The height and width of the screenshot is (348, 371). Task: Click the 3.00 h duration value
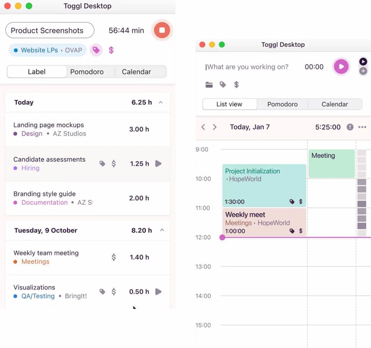point(139,129)
